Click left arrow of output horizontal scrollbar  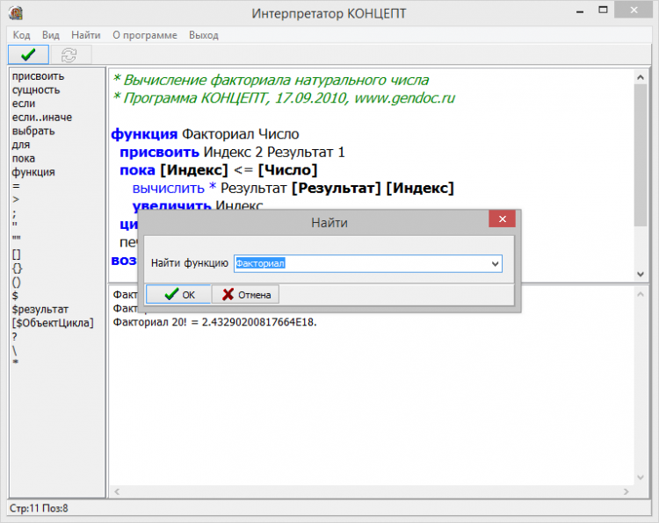click(x=117, y=491)
